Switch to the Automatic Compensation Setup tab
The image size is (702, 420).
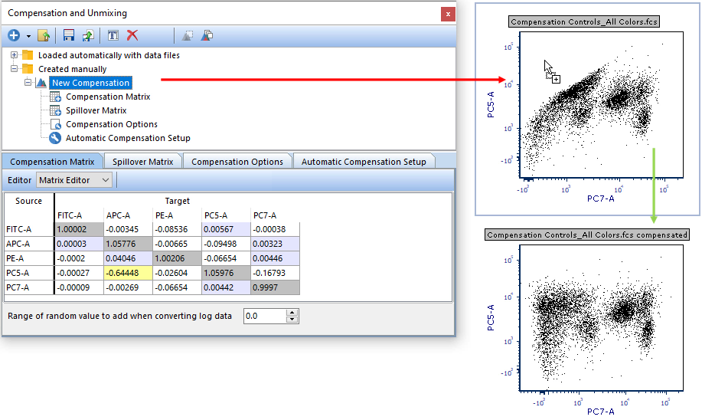tap(364, 162)
